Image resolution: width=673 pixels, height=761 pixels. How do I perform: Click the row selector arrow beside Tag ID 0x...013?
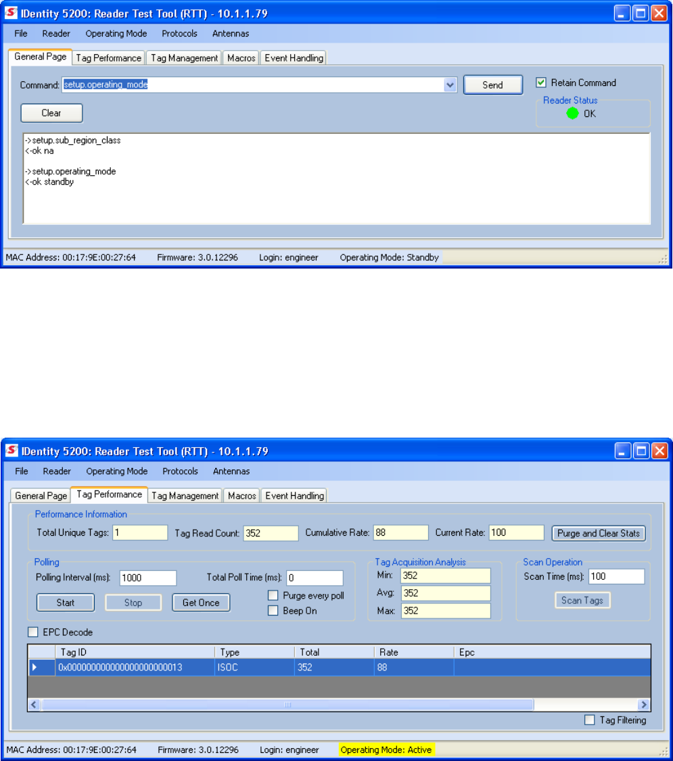(x=35, y=668)
